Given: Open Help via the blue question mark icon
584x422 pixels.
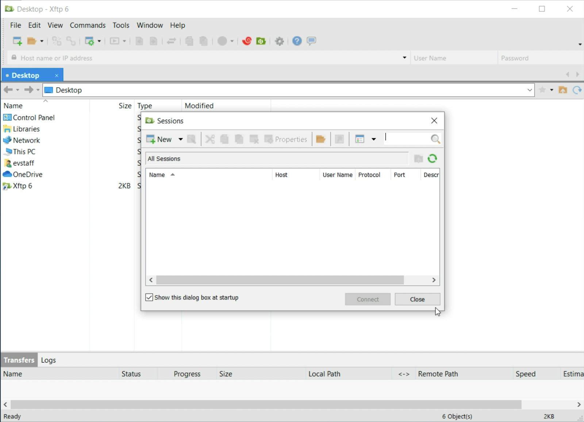Looking at the screenshot, I should (297, 41).
